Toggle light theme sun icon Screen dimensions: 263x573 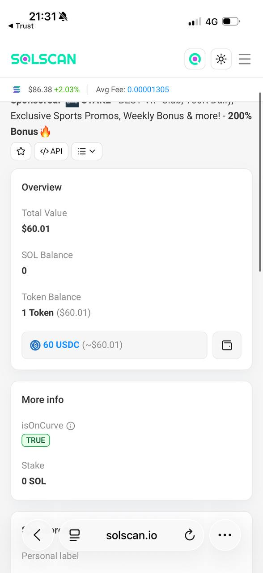[x=221, y=59]
